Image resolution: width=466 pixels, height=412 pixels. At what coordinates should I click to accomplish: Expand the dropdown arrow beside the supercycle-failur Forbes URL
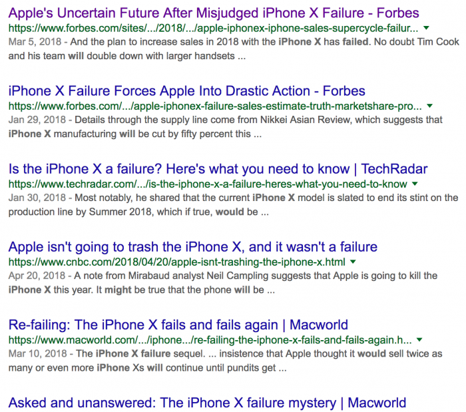click(x=427, y=28)
